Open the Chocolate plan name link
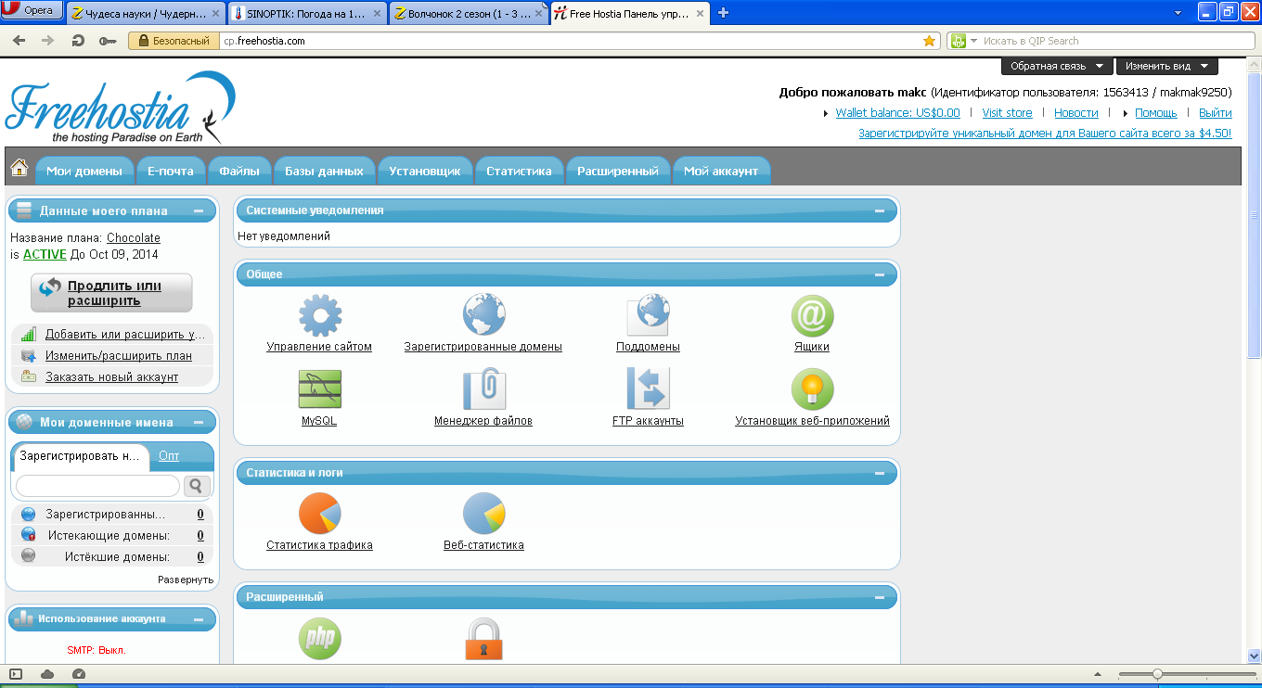The height and width of the screenshot is (688, 1262). [x=134, y=237]
